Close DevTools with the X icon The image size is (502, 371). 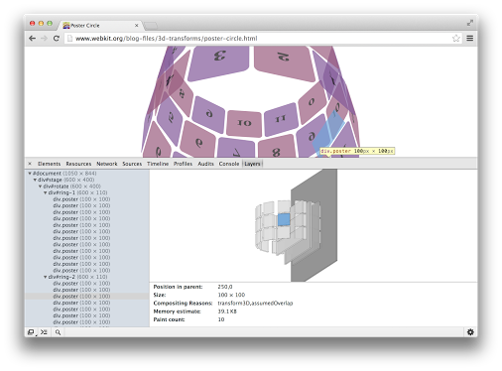tap(30, 164)
